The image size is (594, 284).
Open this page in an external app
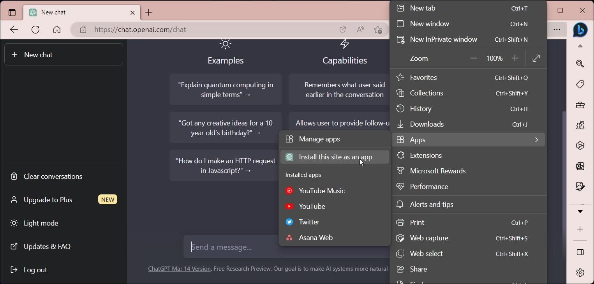coord(343,30)
